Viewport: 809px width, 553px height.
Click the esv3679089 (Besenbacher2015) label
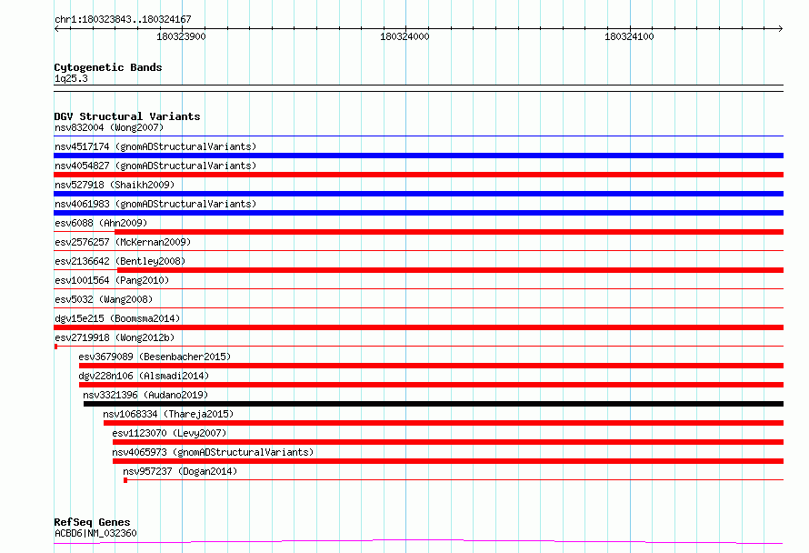click(x=155, y=357)
